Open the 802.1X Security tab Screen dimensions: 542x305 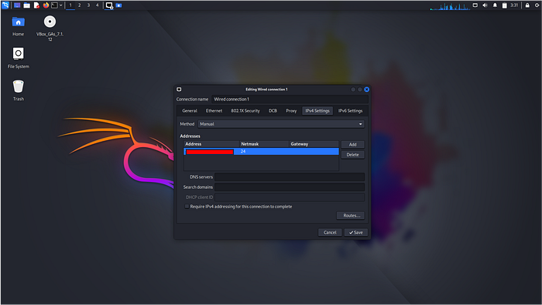point(245,111)
